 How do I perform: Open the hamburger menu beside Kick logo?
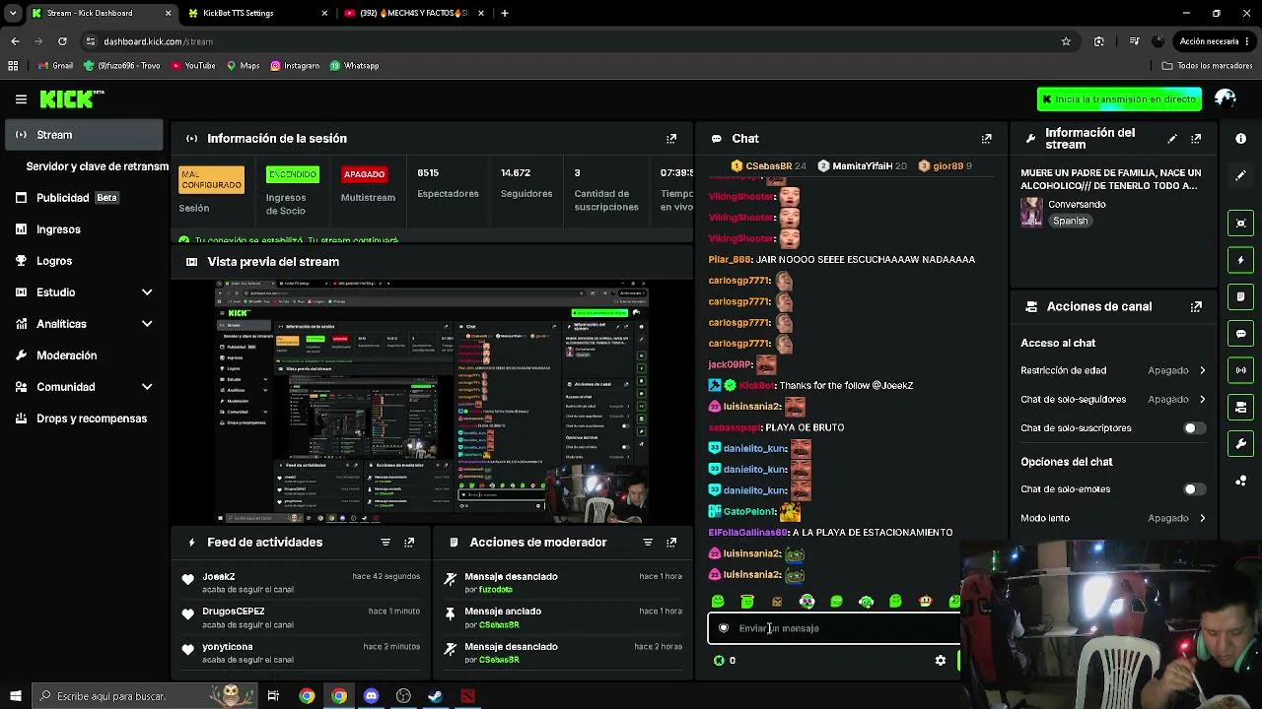(21, 98)
